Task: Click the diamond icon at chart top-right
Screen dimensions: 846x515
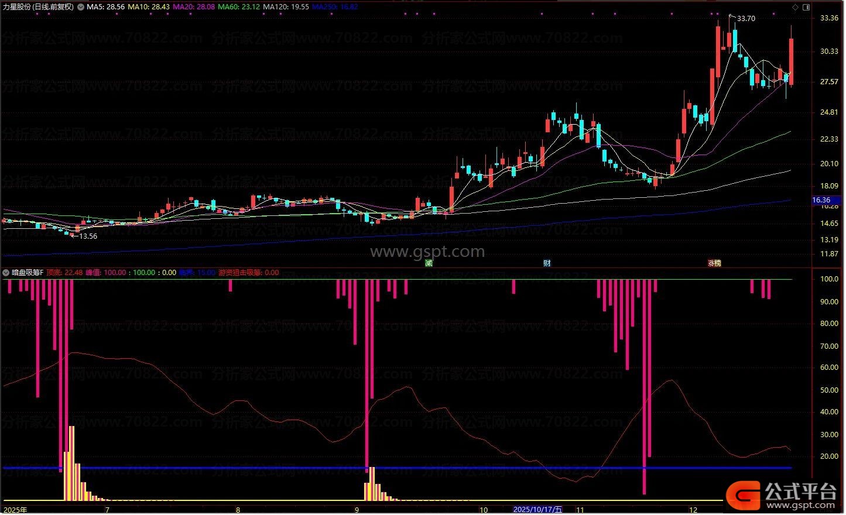Action: click(x=795, y=7)
